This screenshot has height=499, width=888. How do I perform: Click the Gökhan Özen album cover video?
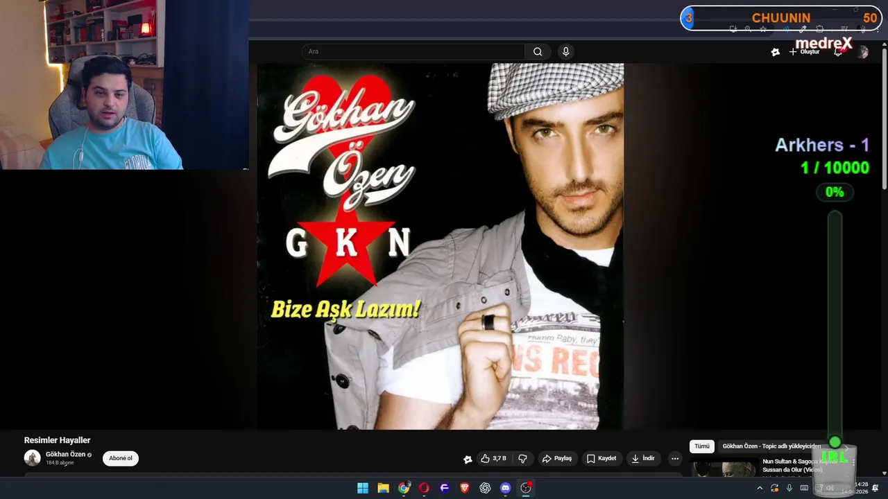coord(441,246)
